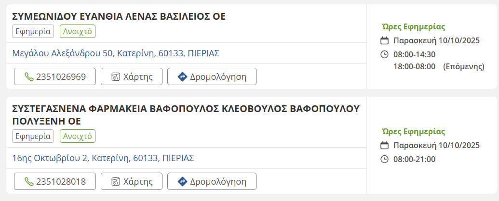Click clock icon beside 08:00-21:00
The width and height of the screenshot is (499, 201).
[384, 159]
